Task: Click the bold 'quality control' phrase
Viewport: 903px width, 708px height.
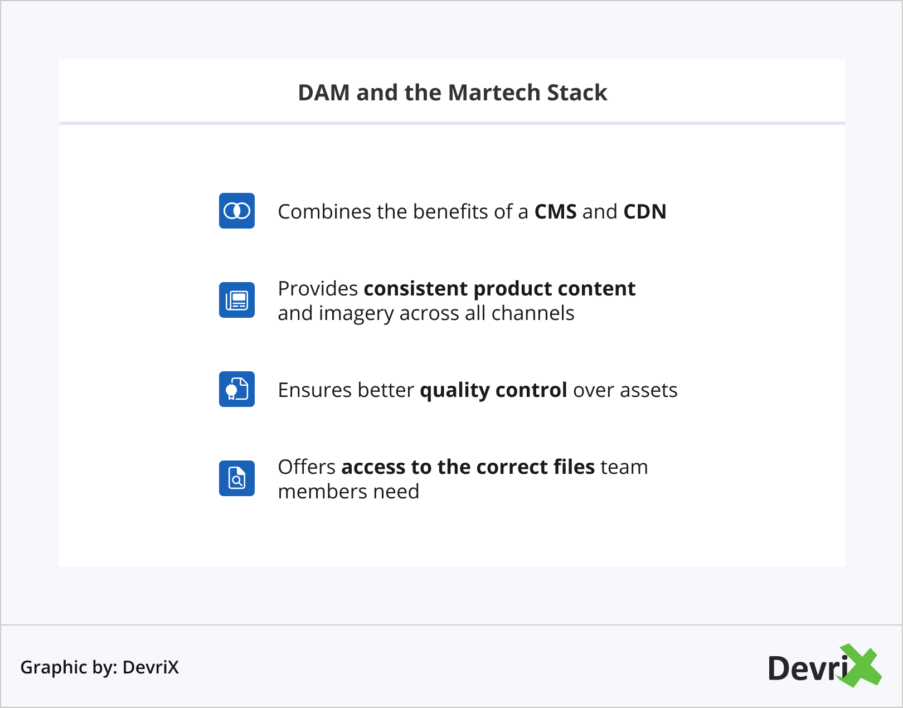Action: pyautogui.click(x=493, y=390)
